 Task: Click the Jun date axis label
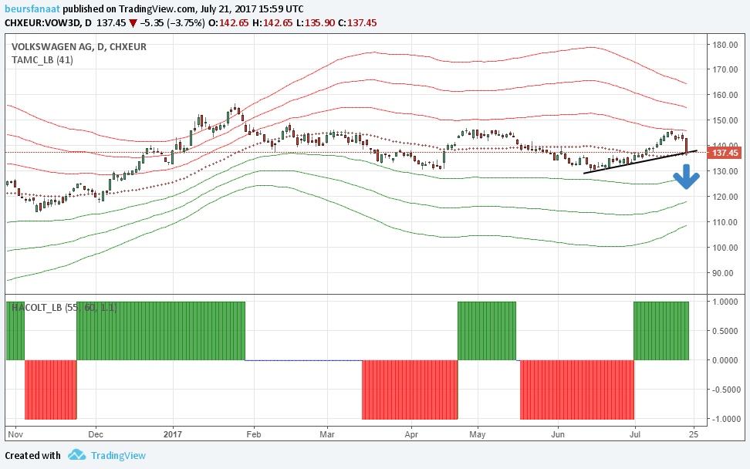(x=558, y=434)
